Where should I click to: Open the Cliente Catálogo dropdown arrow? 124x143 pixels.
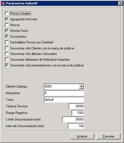[x=81, y=86]
